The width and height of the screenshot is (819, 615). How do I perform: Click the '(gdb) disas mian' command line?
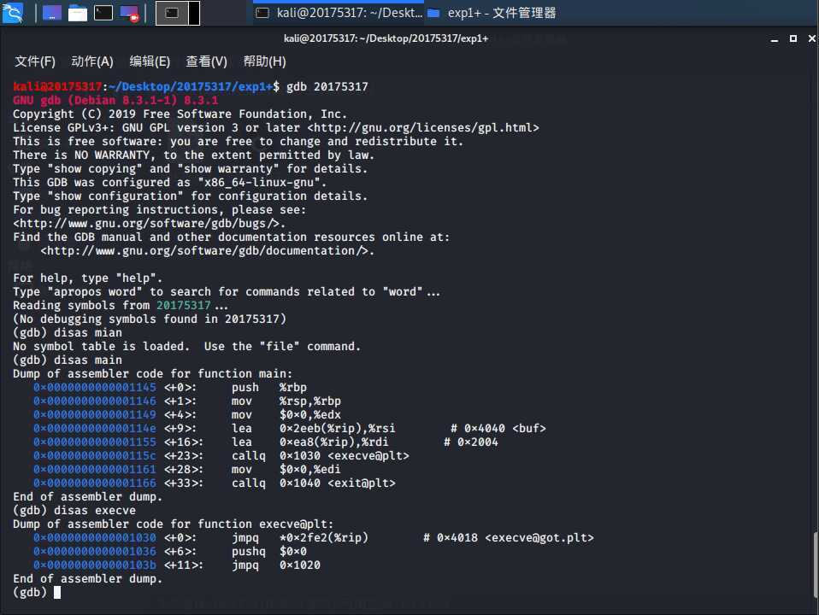click(x=68, y=332)
